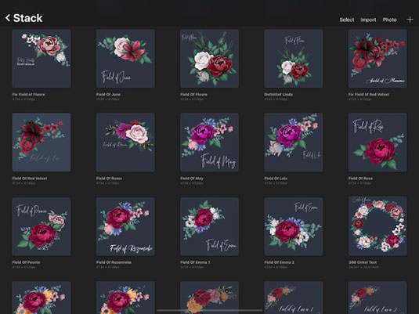The height and width of the screenshot is (314, 419).
Task: Tap the 'Fix Field of Red Velvet' title
Action: click(x=369, y=94)
